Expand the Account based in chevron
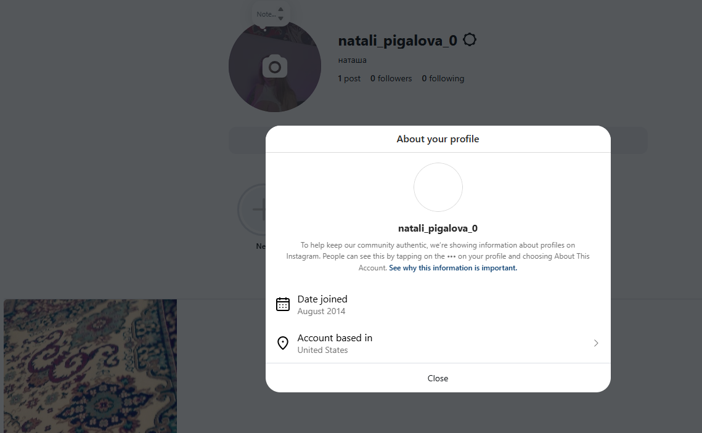 coord(596,343)
